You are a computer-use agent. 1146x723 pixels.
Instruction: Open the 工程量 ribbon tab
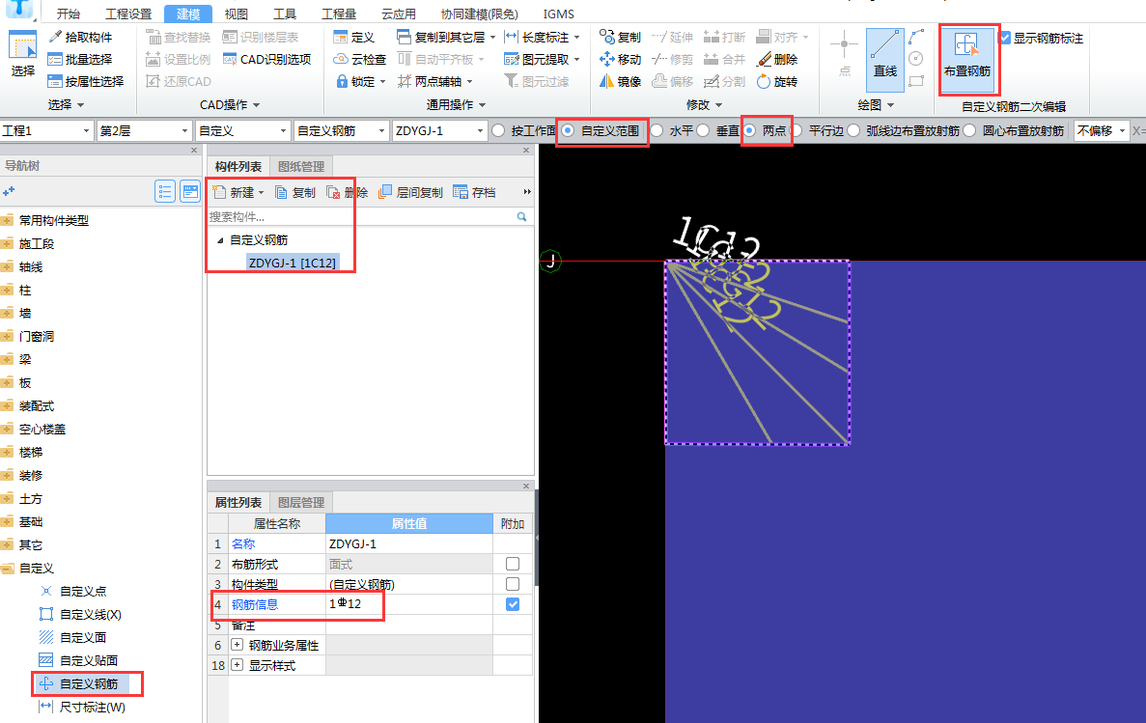[x=339, y=14]
